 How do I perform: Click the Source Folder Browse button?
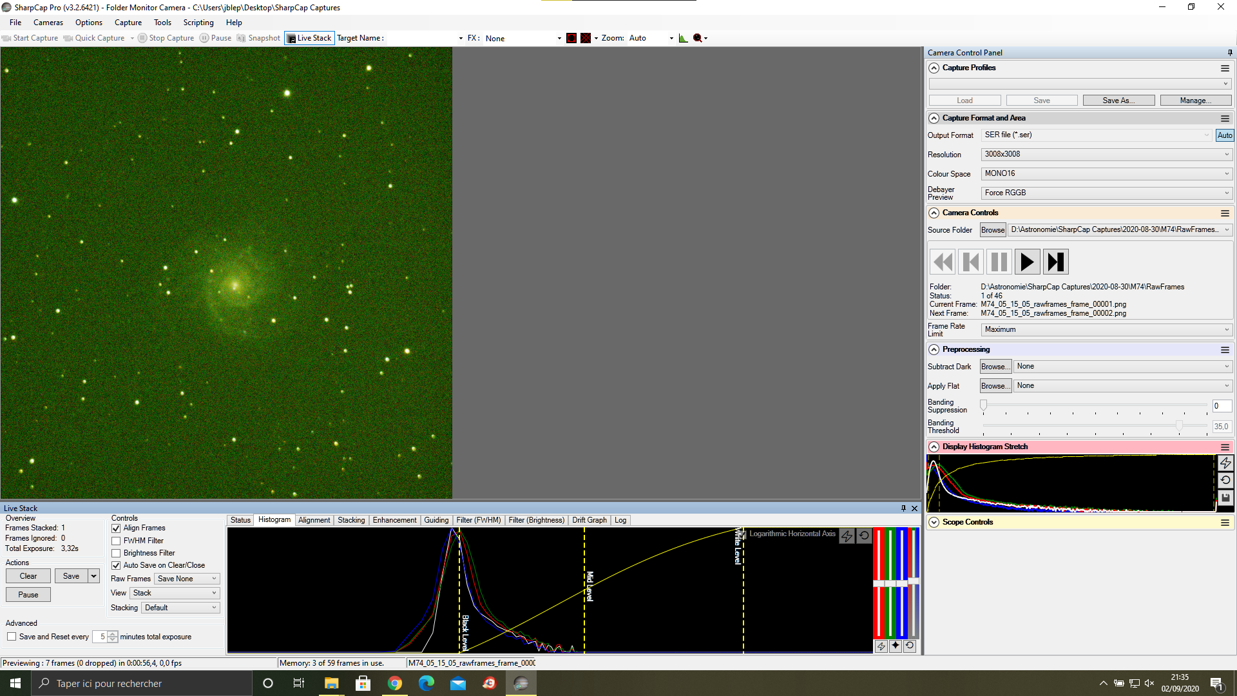tap(993, 230)
